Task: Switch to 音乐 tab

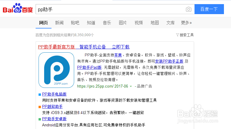Action: pos(107,23)
